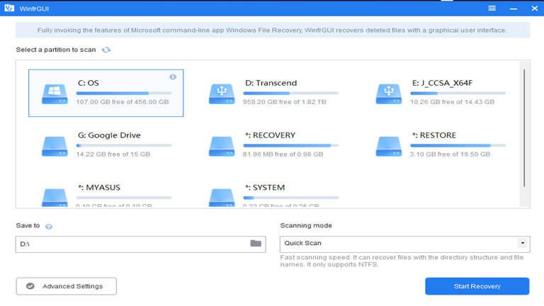Click the WinfrGUI description banner
Image resolution: width=544 pixels, height=306 pixels.
point(272,30)
